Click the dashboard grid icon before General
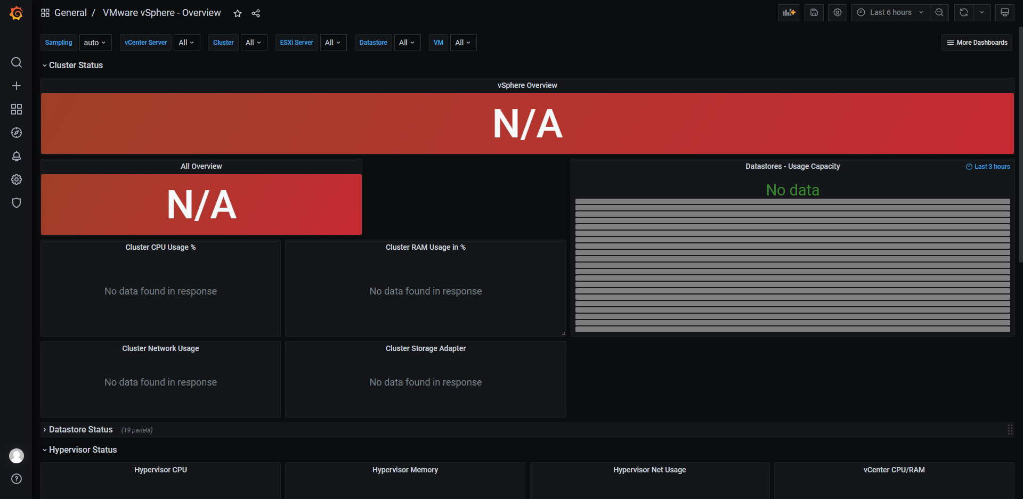 [x=45, y=13]
